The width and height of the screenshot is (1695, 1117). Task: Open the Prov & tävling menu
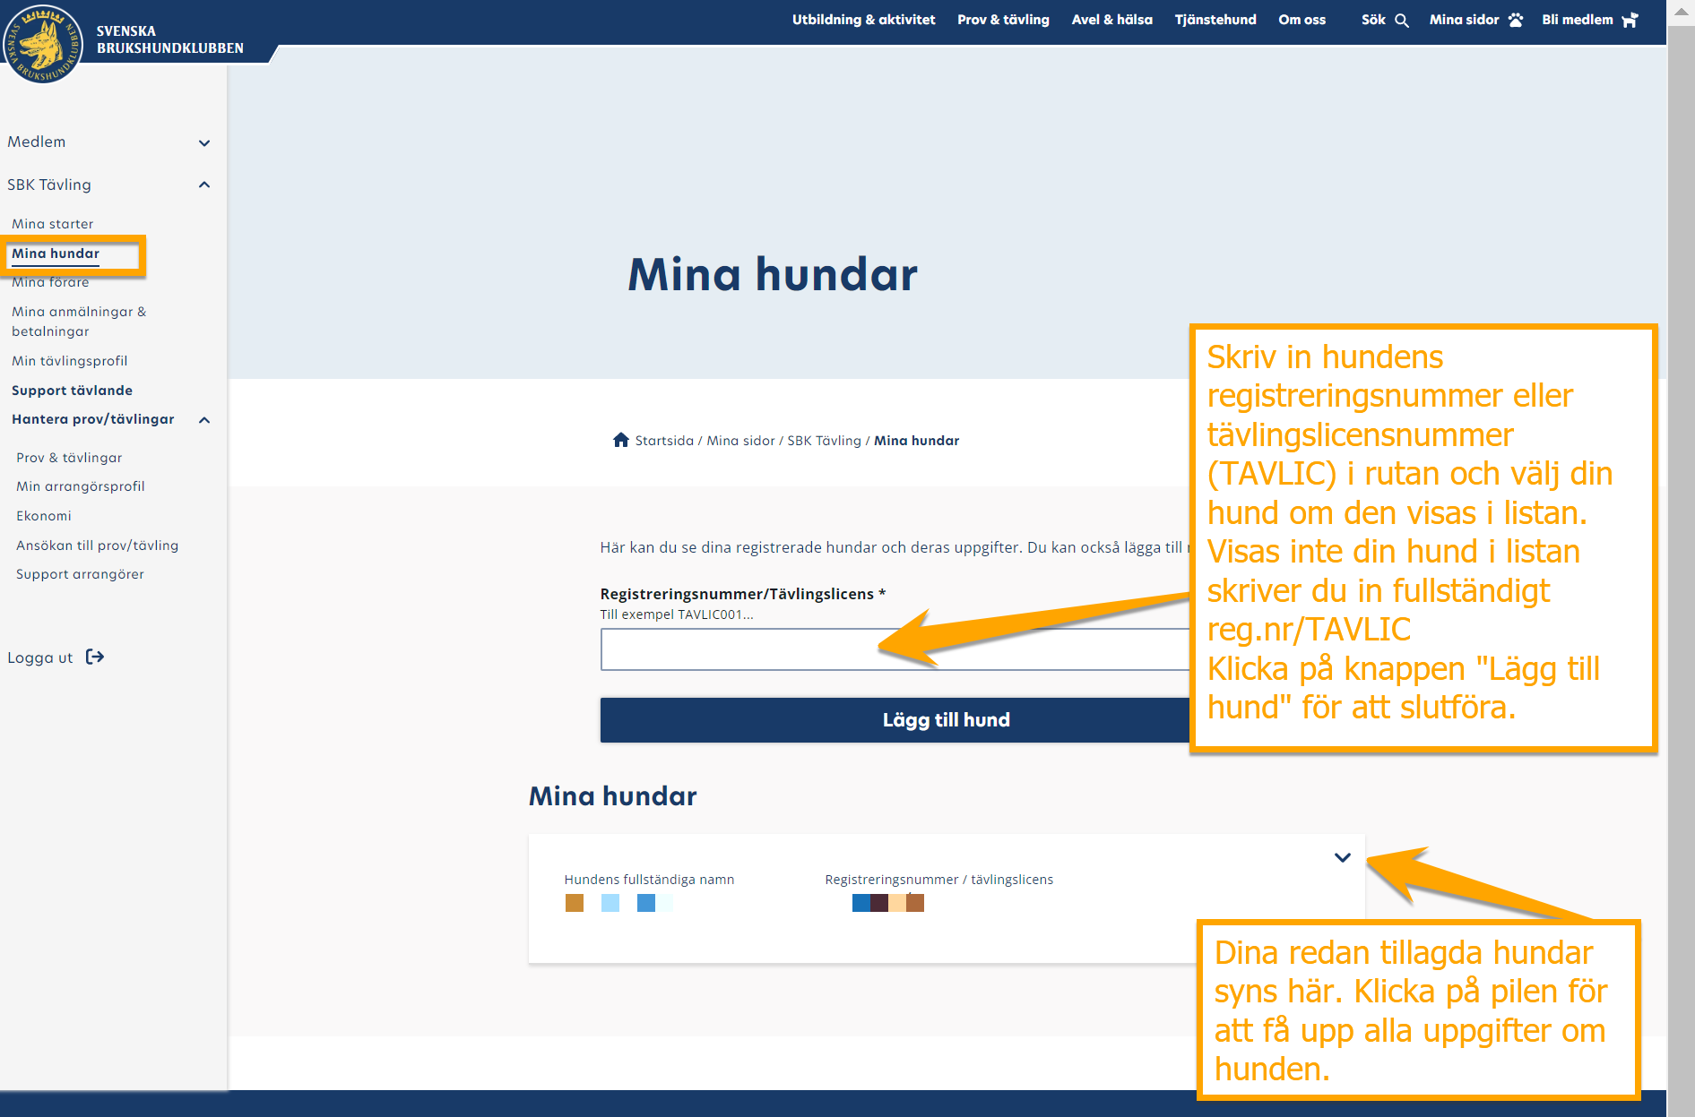tap(1003, 20)
